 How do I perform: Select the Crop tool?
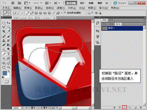click(4, 31)
